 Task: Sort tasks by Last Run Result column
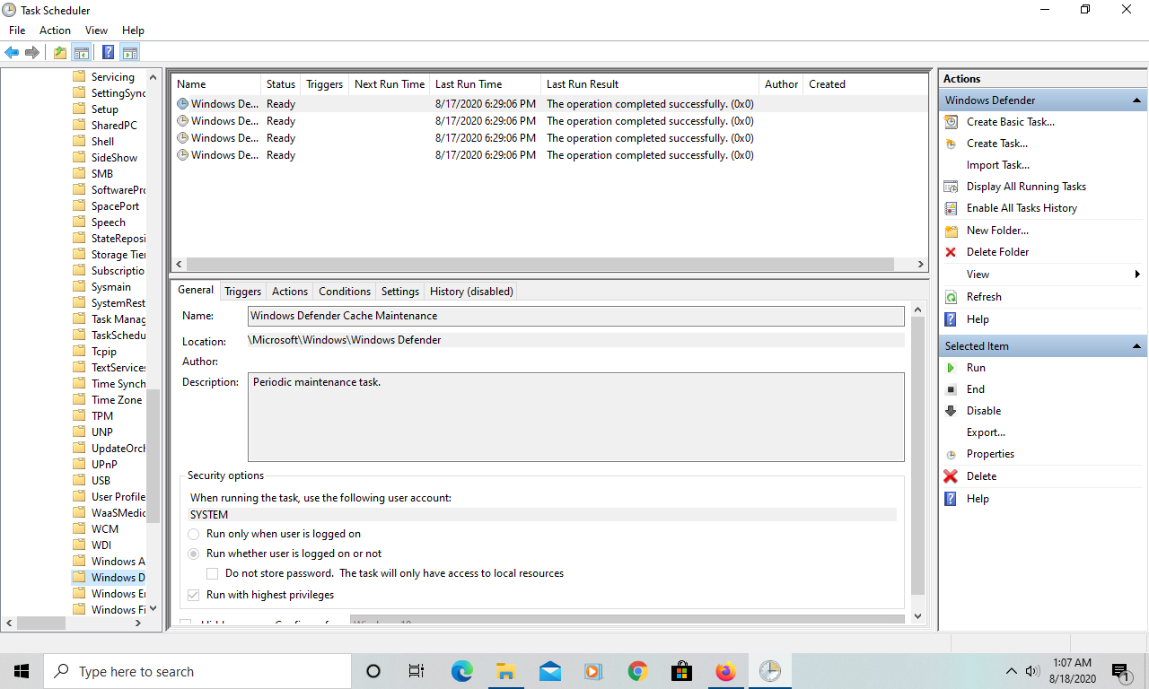(x=650, y=84)
